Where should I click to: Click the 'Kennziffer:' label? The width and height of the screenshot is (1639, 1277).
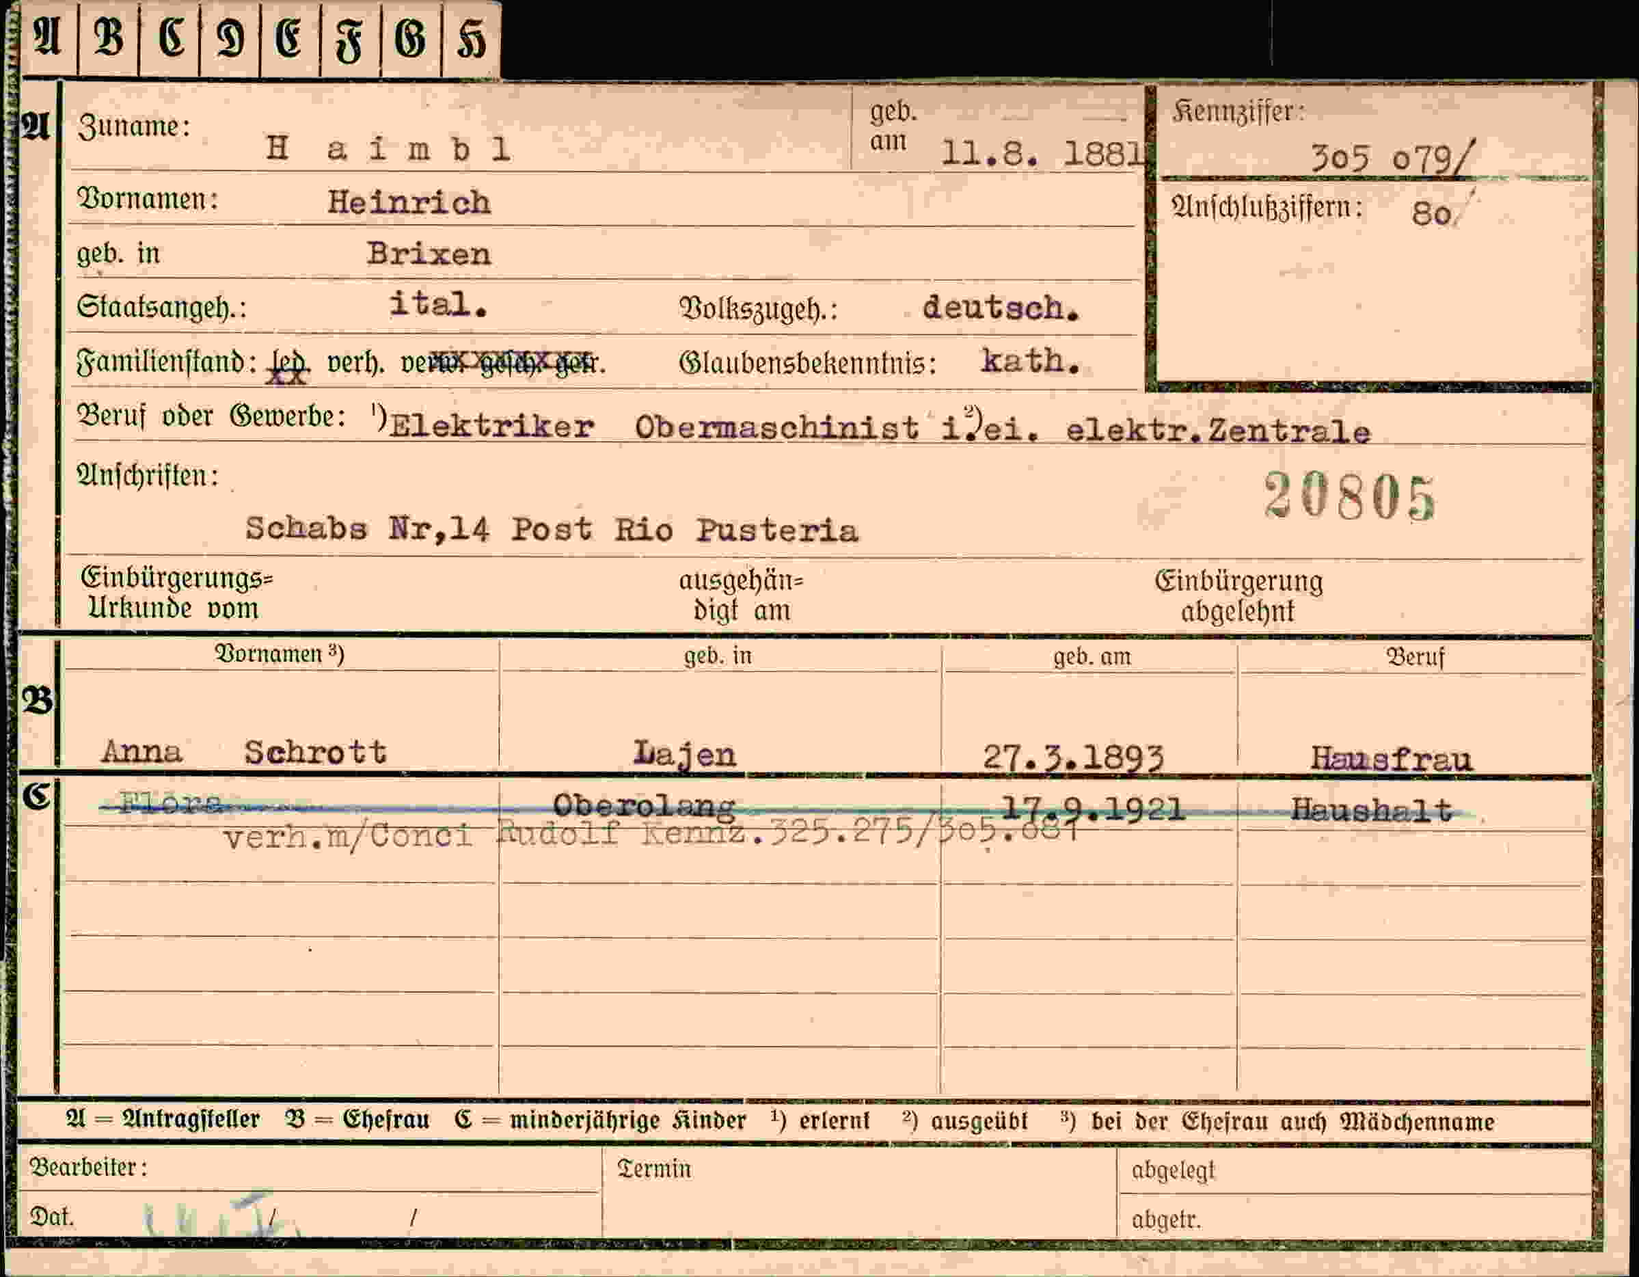click(x=1238, y=112)
